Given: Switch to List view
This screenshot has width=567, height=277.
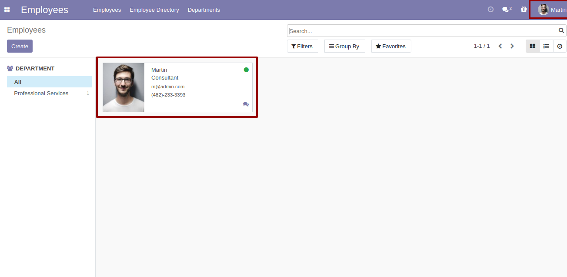Looking at the screenshot, I should (x=546, y=46).
